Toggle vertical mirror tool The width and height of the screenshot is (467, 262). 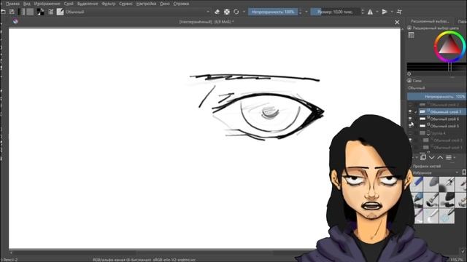coord(385,12)
